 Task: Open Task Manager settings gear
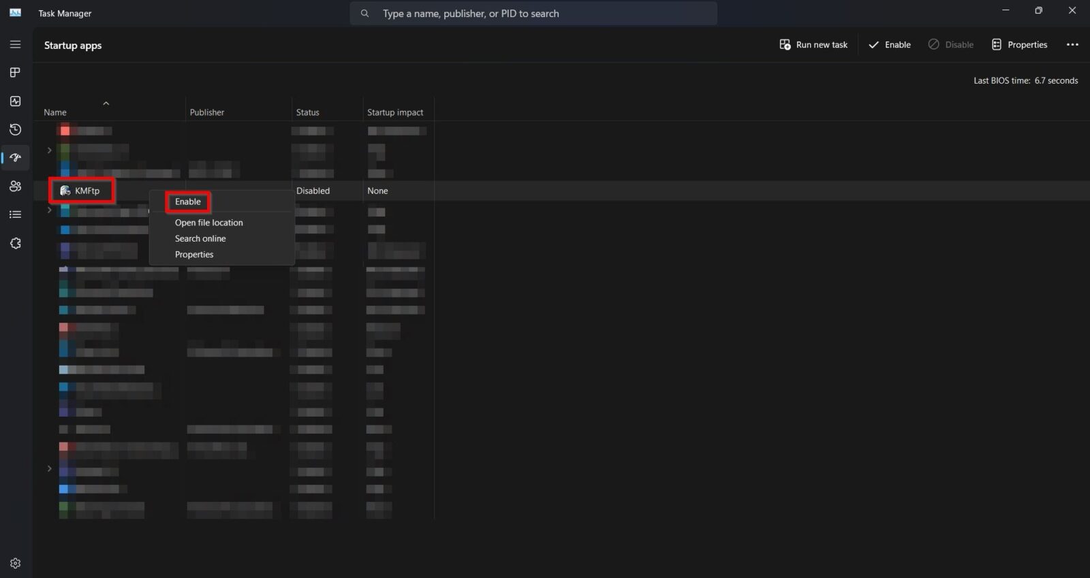tap(15, 563)
